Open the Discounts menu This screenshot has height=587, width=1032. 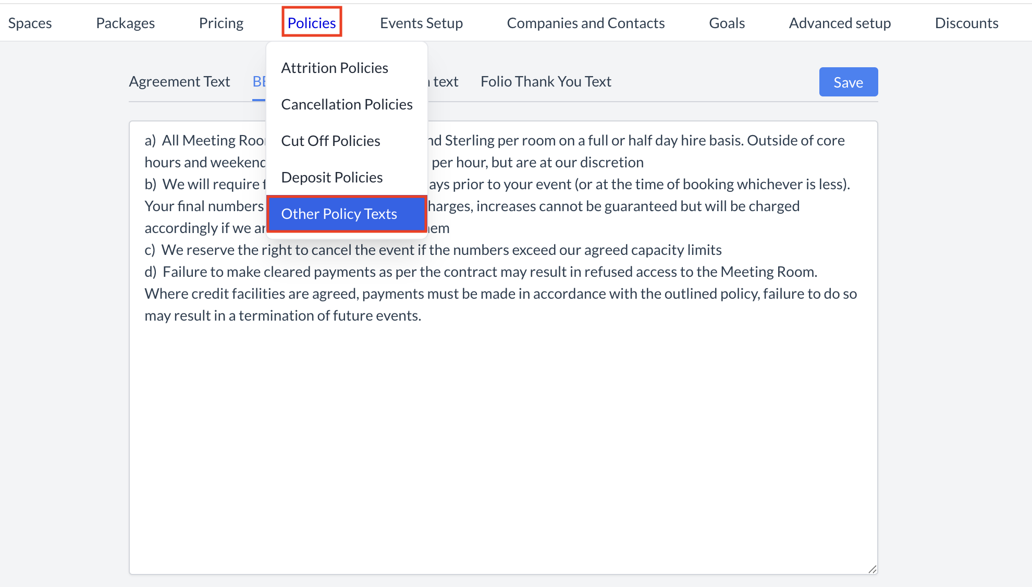pos(966,23)
